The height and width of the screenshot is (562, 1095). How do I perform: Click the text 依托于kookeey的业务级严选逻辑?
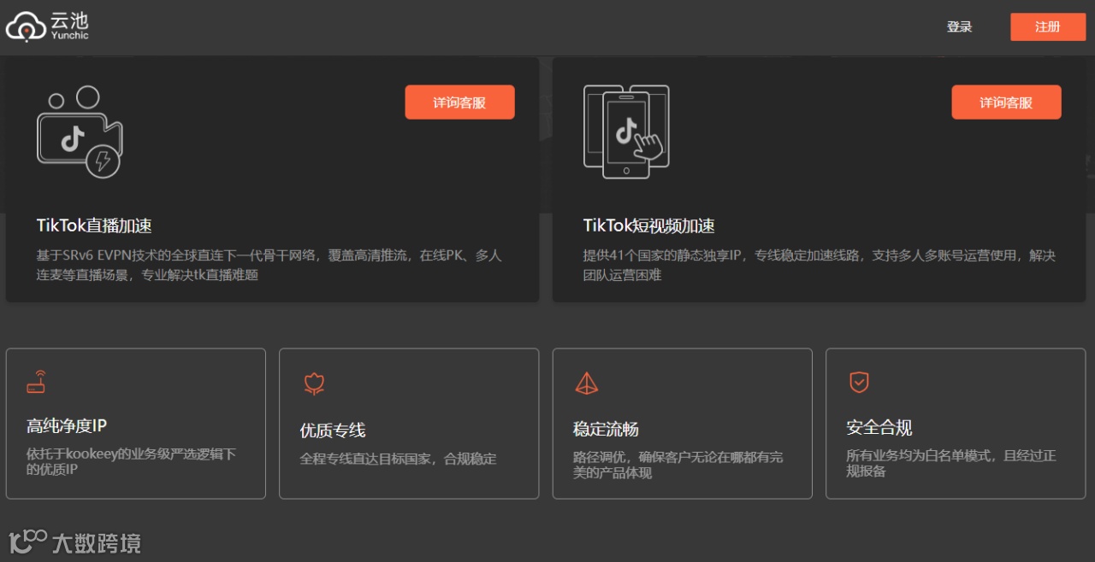(131, 461)
